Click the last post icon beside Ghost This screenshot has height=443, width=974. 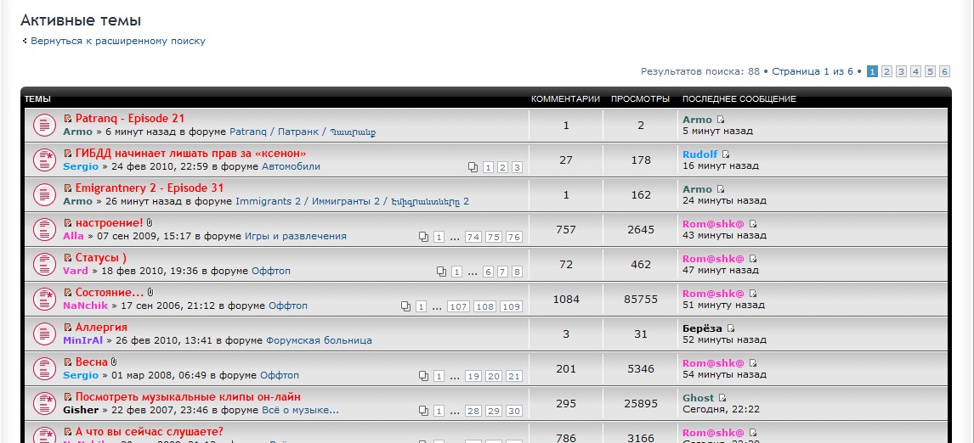click(x=722, y=398)
